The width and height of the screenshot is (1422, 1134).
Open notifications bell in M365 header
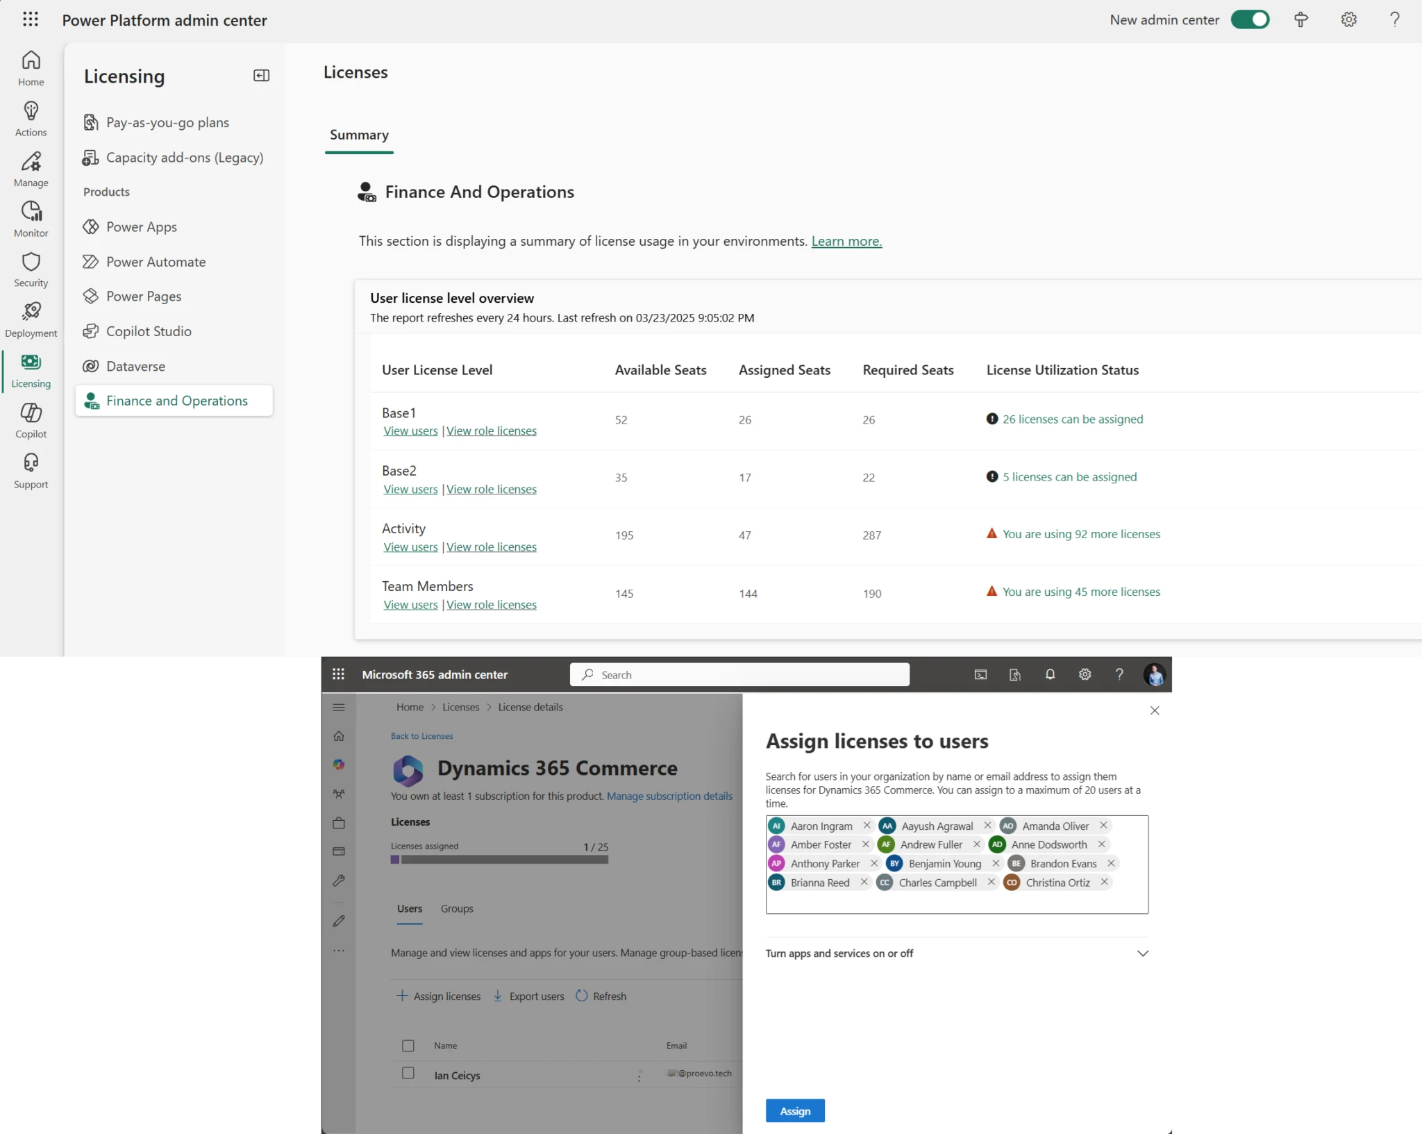(1049, 674)
